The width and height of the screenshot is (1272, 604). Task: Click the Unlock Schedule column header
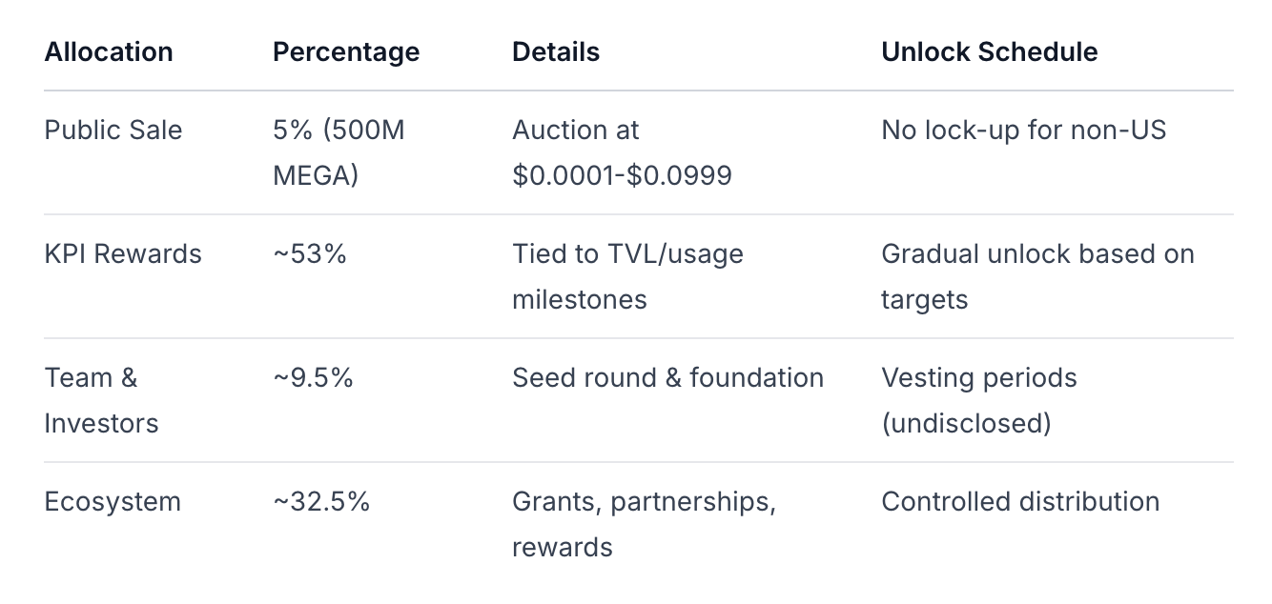pos(989,51)
